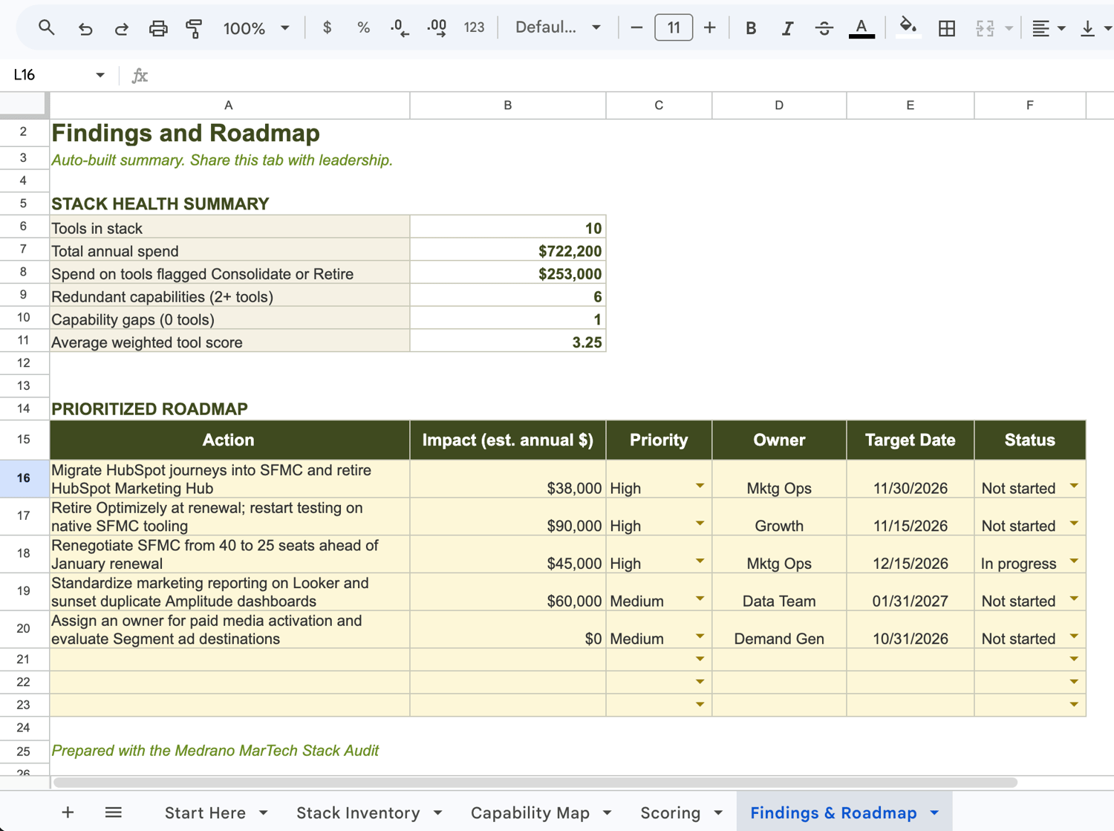Open Priority dropdown for HubSpot migration row
This screenshot has height=831, width=1114.
(700, 486)
